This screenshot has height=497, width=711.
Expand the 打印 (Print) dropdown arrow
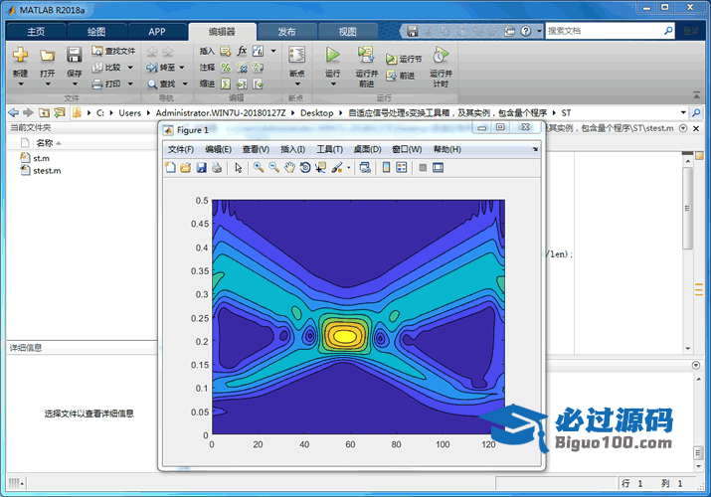click(x=130, y=83)
